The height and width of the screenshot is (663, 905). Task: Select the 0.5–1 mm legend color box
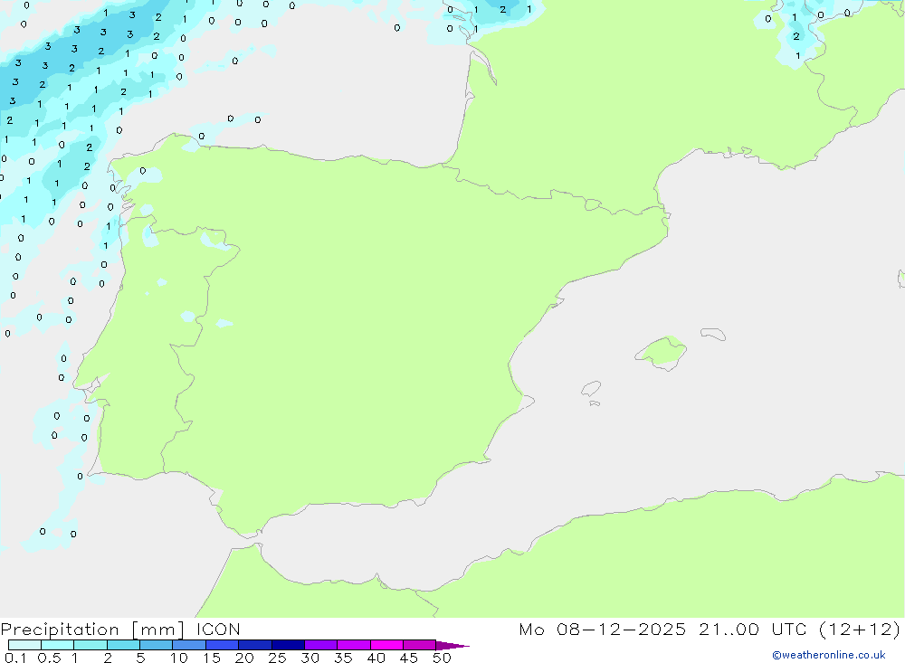[58, 645]
